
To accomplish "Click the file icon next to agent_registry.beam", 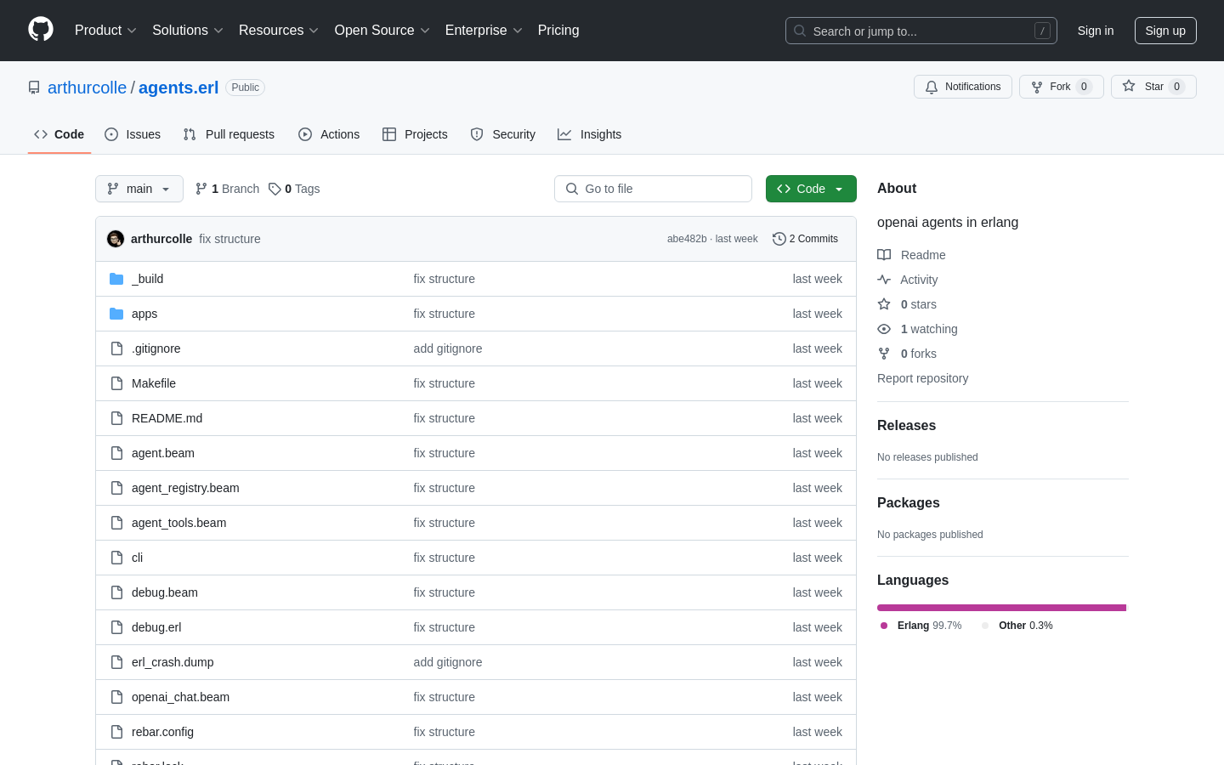I will 116,488.
